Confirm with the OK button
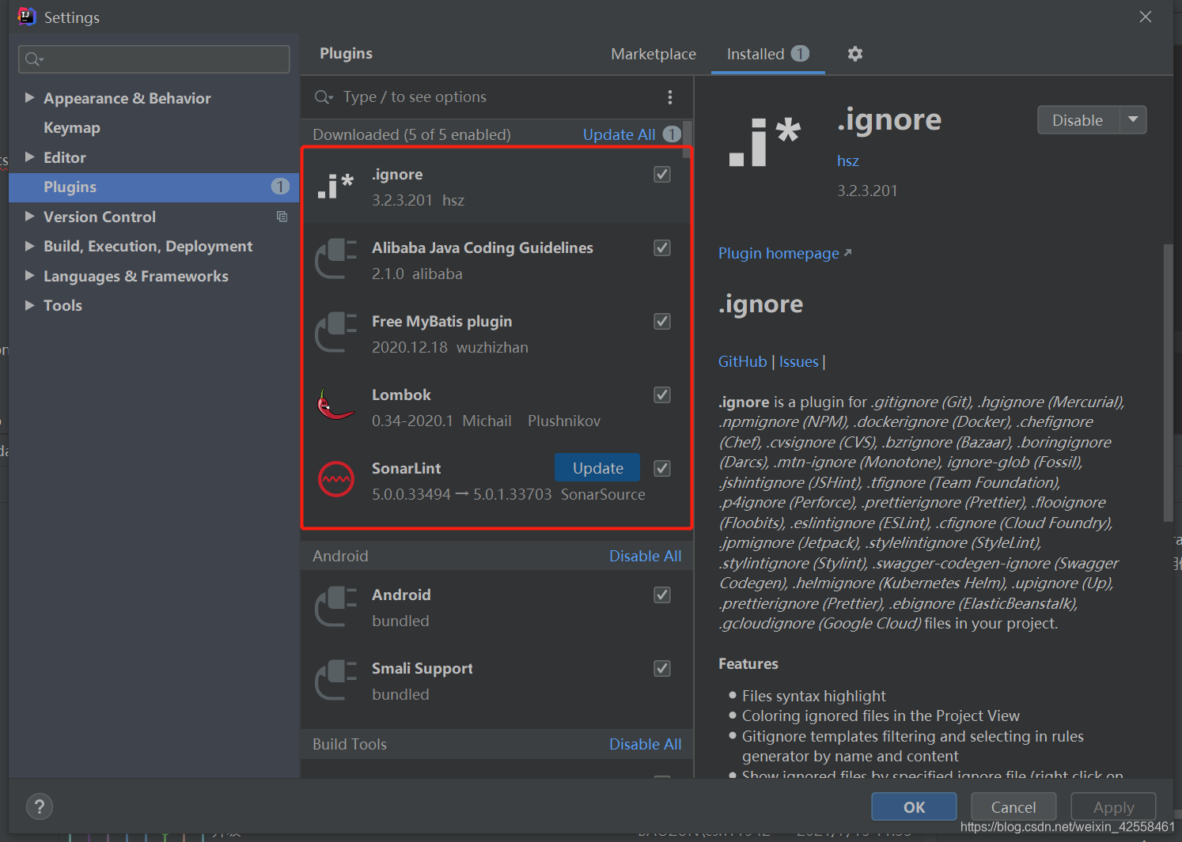Screen dimensions: 1182x842 [x=914, y=806]
